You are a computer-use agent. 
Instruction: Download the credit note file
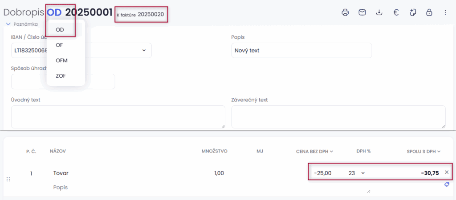point(379,12)
